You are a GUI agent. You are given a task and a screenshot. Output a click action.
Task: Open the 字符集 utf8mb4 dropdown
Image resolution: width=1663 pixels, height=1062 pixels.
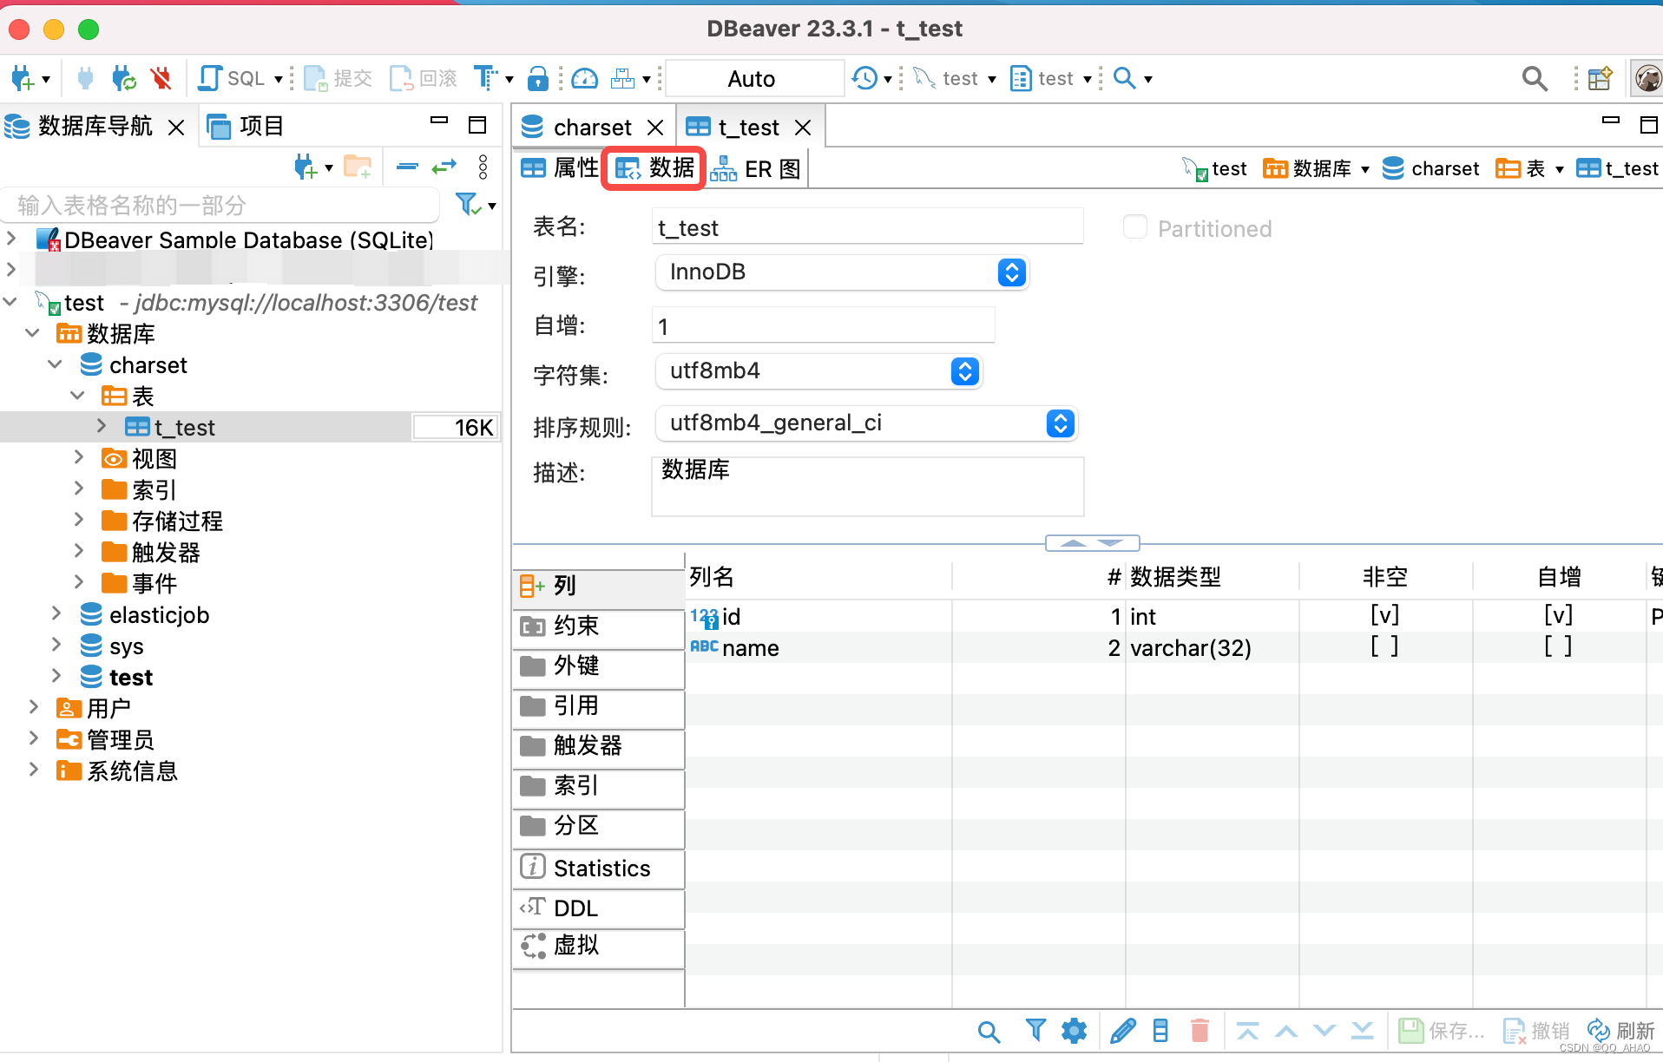click(x=818, y=371)
